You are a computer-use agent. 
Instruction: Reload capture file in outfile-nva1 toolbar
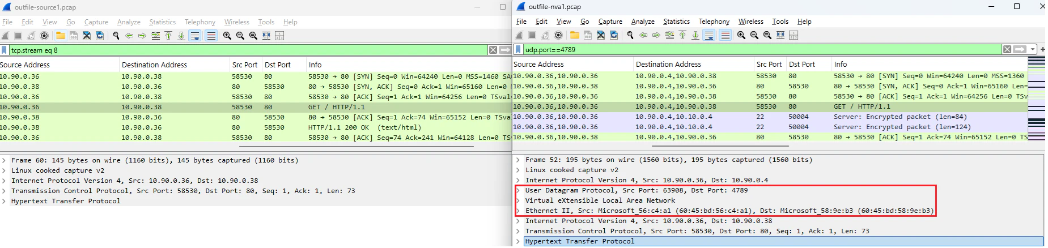click(x=614, y=35)
